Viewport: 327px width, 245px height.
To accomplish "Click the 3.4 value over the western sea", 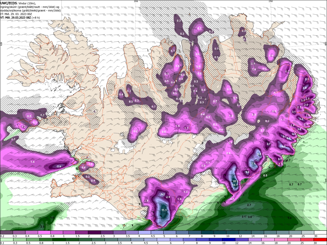I will click(x=59, y=166).
